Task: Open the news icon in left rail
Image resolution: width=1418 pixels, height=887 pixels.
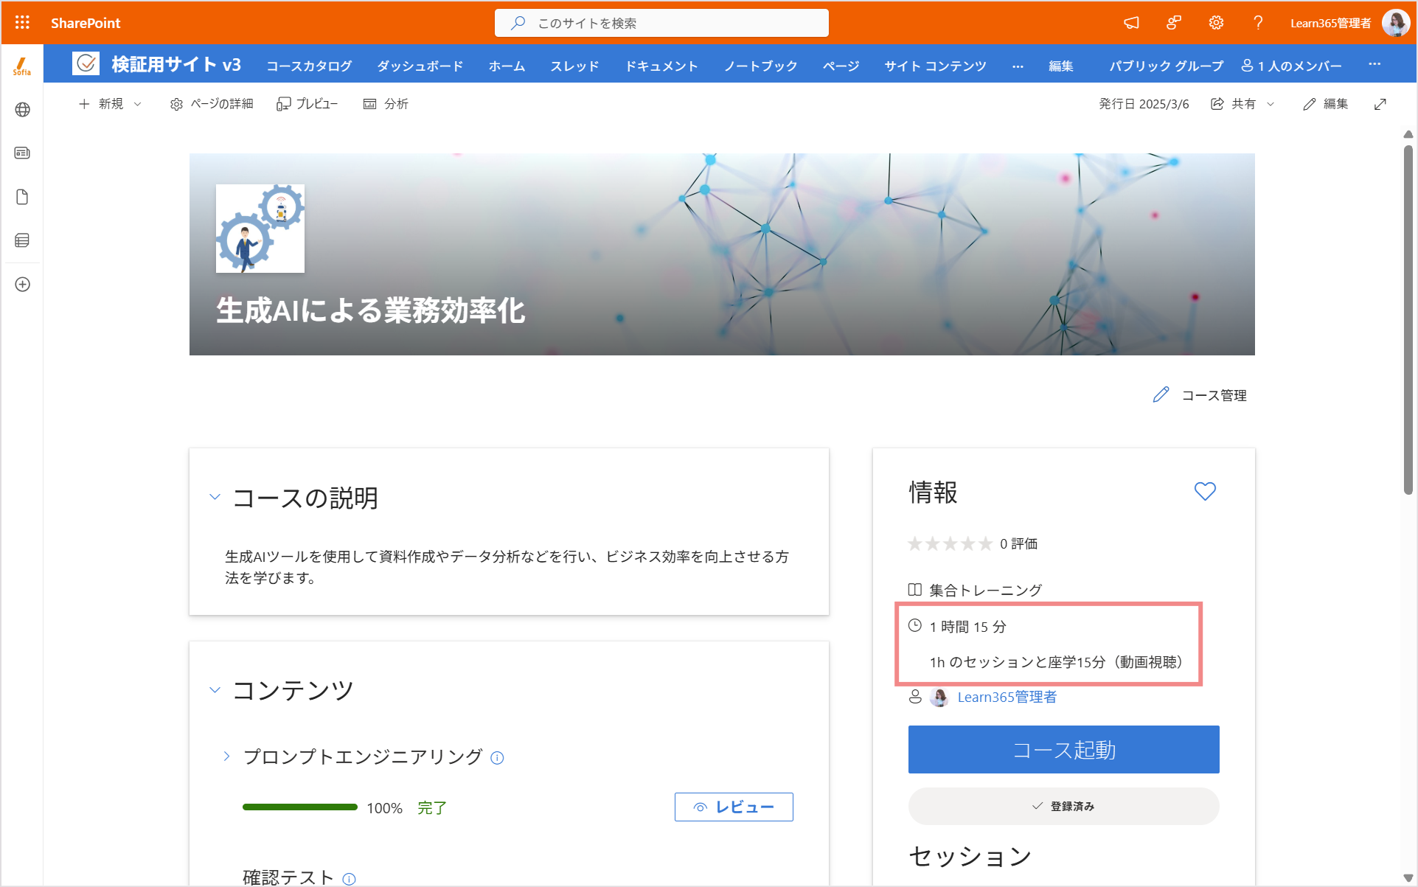Action: [x=22, y=153]
